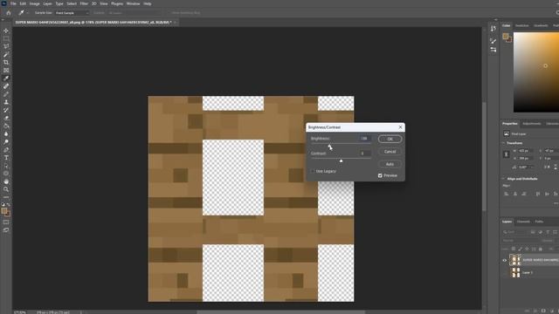Select the Horizontal Type tool
The image size is (559, 314).
click(x=6, y=158)
